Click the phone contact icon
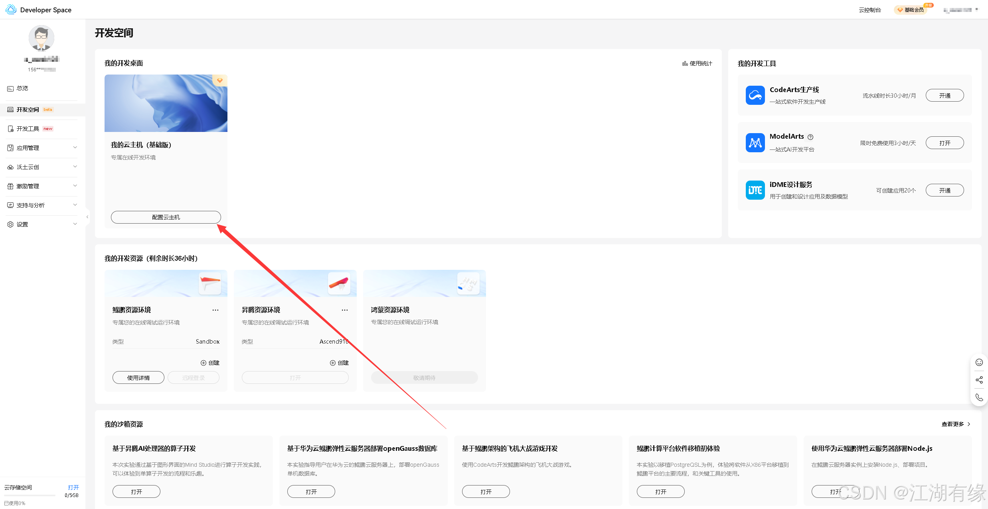 979,397
